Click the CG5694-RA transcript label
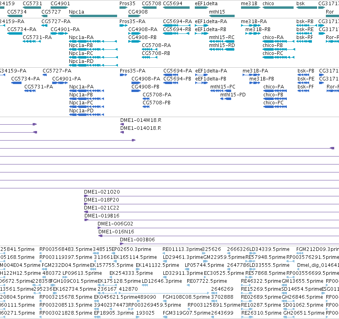 coord(178,22)
